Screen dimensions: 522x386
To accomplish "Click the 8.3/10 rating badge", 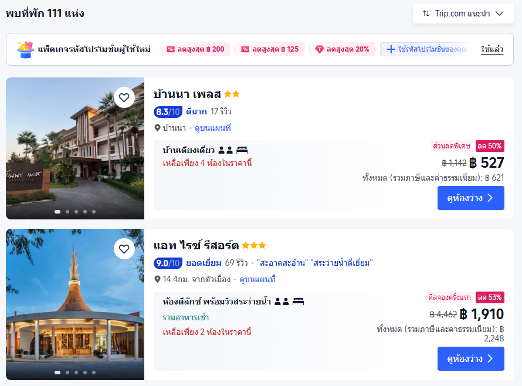I will 168,111.
